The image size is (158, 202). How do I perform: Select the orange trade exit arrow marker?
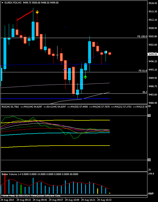106,52
